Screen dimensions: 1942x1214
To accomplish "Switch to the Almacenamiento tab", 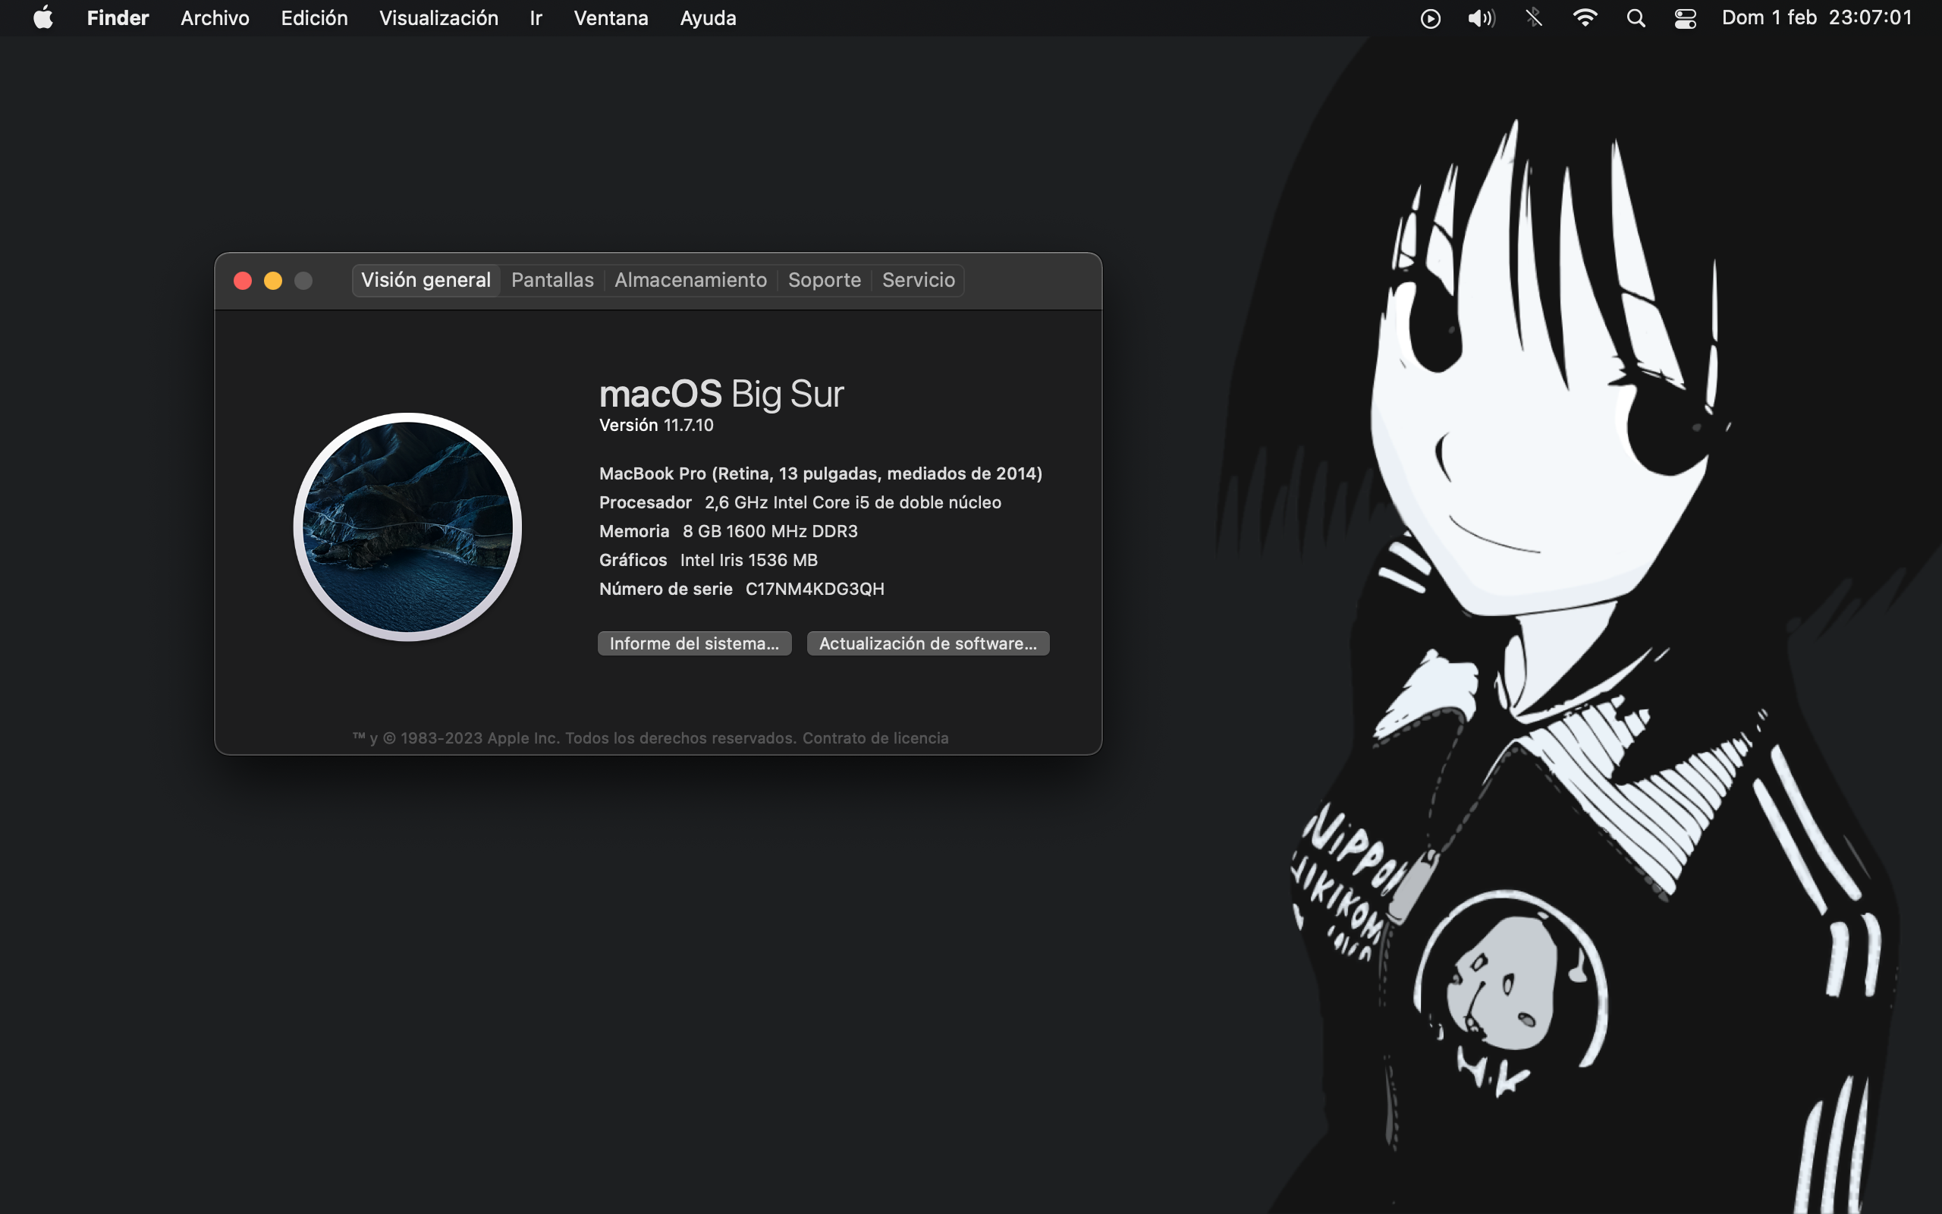I will coord(690,280).
